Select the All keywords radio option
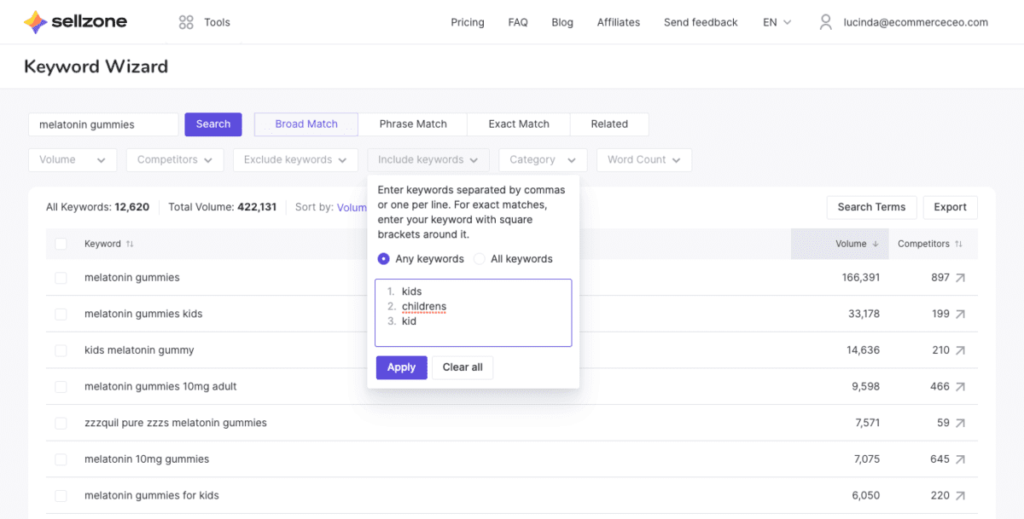The image size is (1024, 519). (x=480, y=259)
